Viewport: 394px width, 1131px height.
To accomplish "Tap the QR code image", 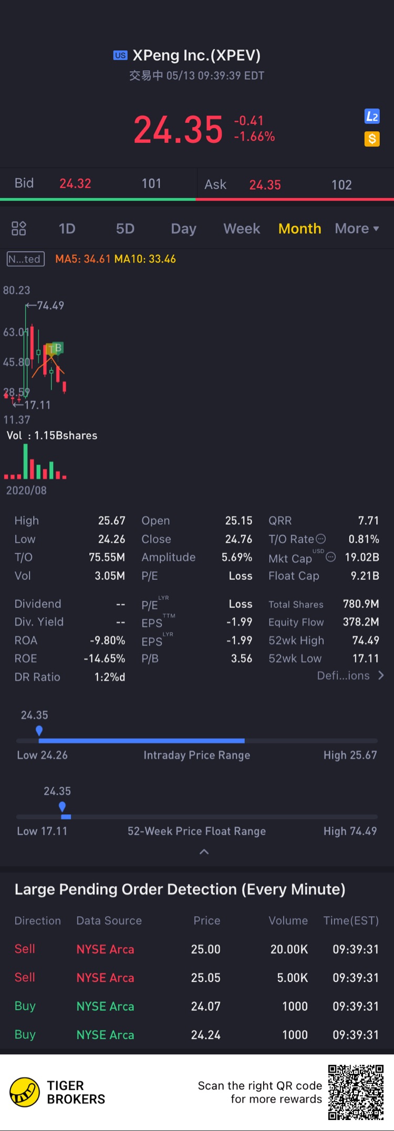I will click(356, 1092).
